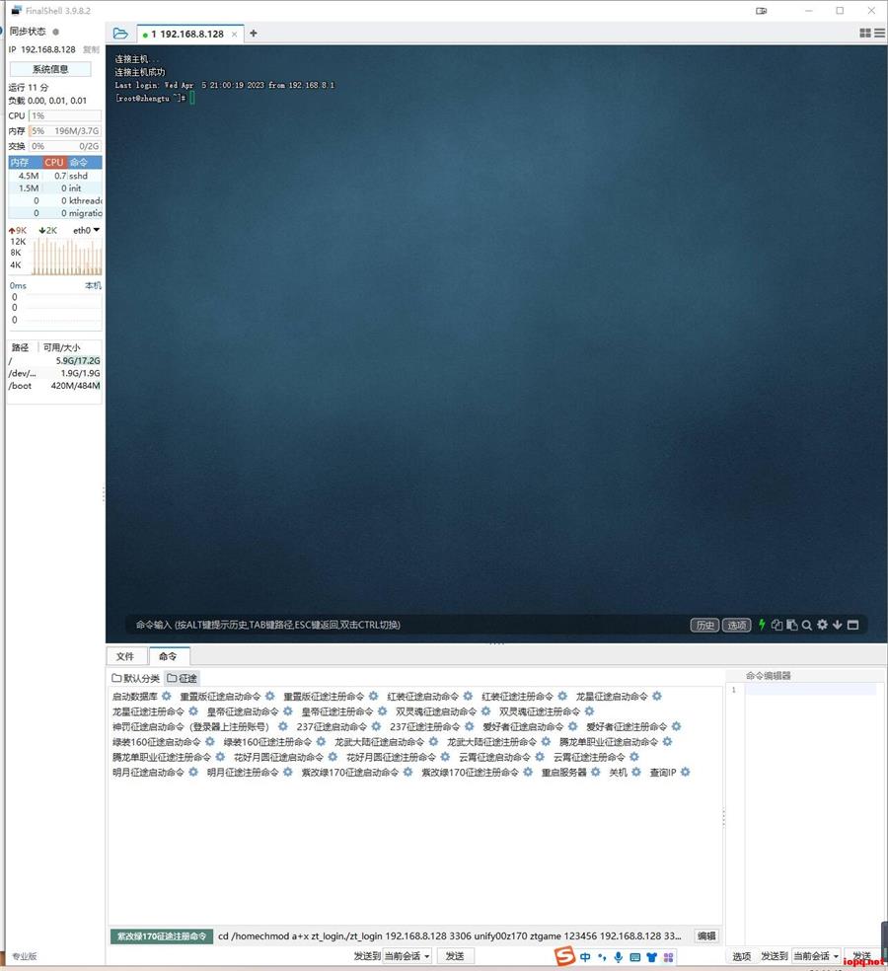Click the paste icon in terminal toolbar
This screenshot has height=971, width=888.
tap(792, 625)
